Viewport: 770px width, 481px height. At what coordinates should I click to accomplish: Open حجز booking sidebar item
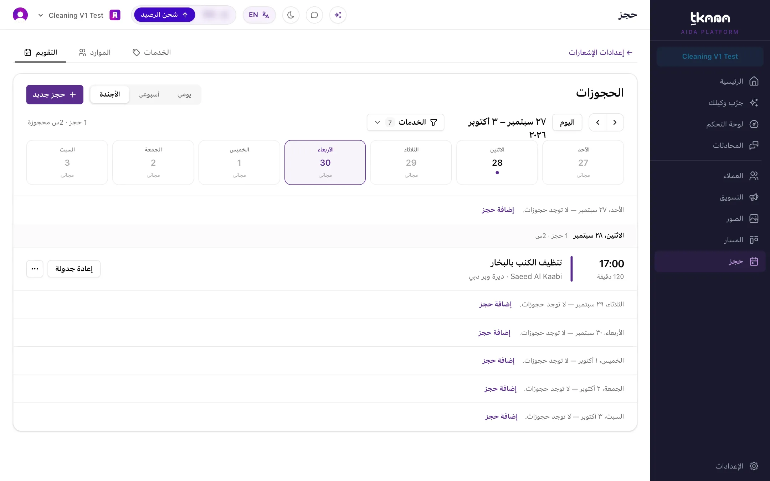point(710,262)
